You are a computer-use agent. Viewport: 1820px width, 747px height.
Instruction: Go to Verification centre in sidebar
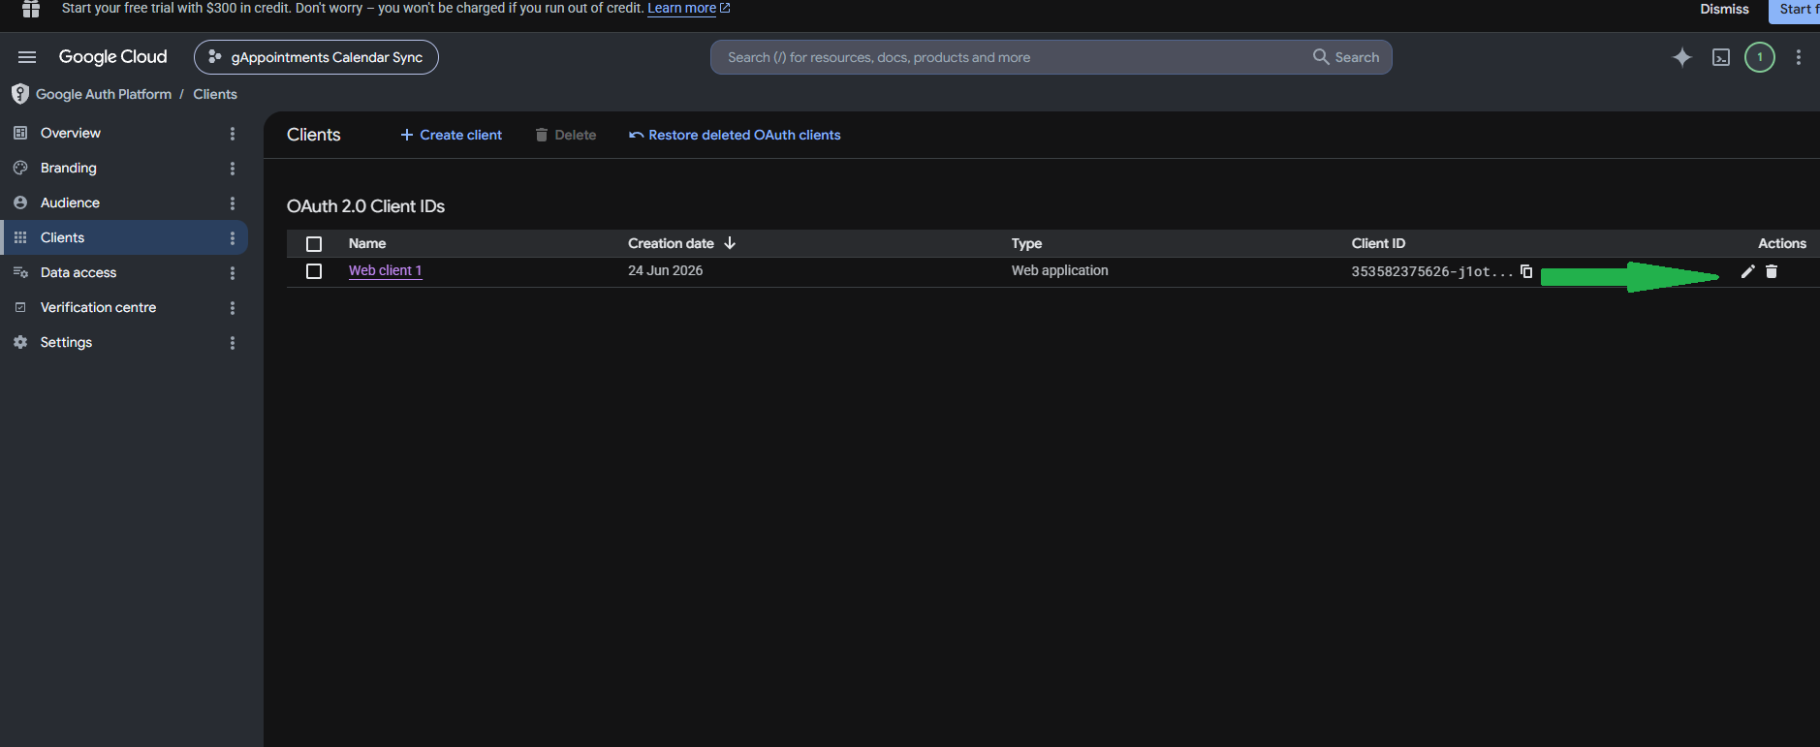(x=98, y=307)
